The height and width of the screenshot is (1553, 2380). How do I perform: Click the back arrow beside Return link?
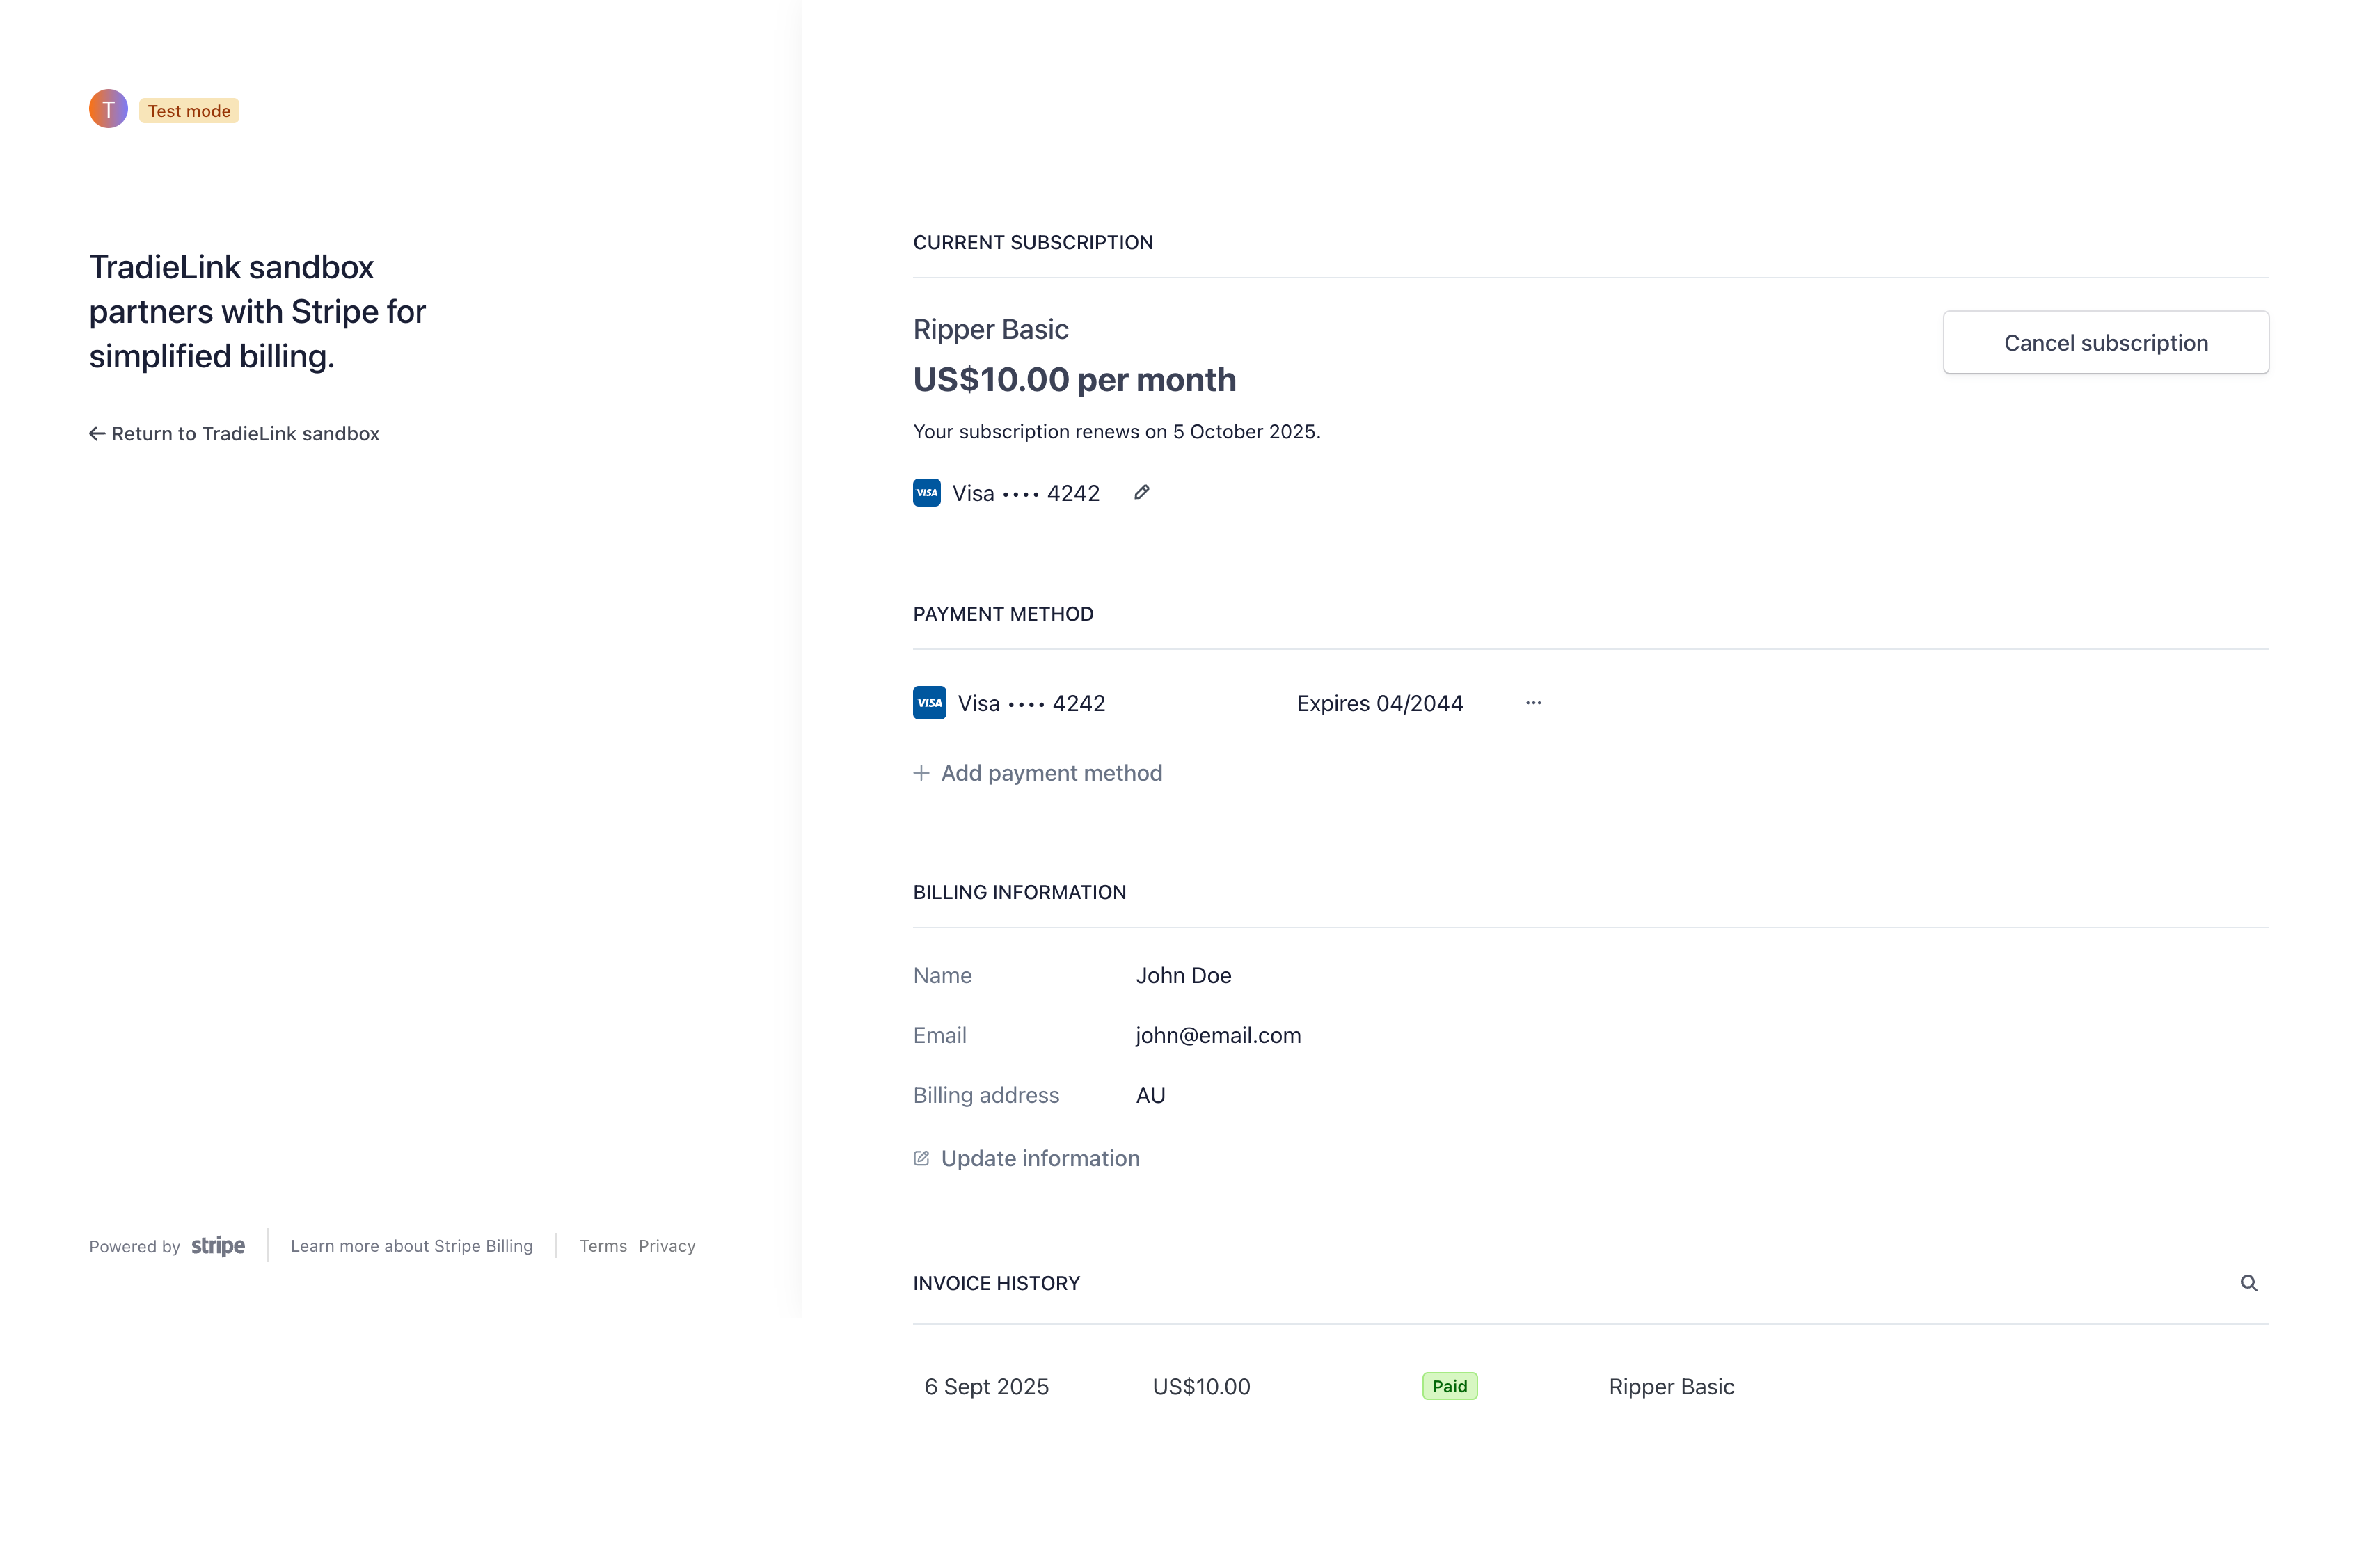tap(97, 434)
